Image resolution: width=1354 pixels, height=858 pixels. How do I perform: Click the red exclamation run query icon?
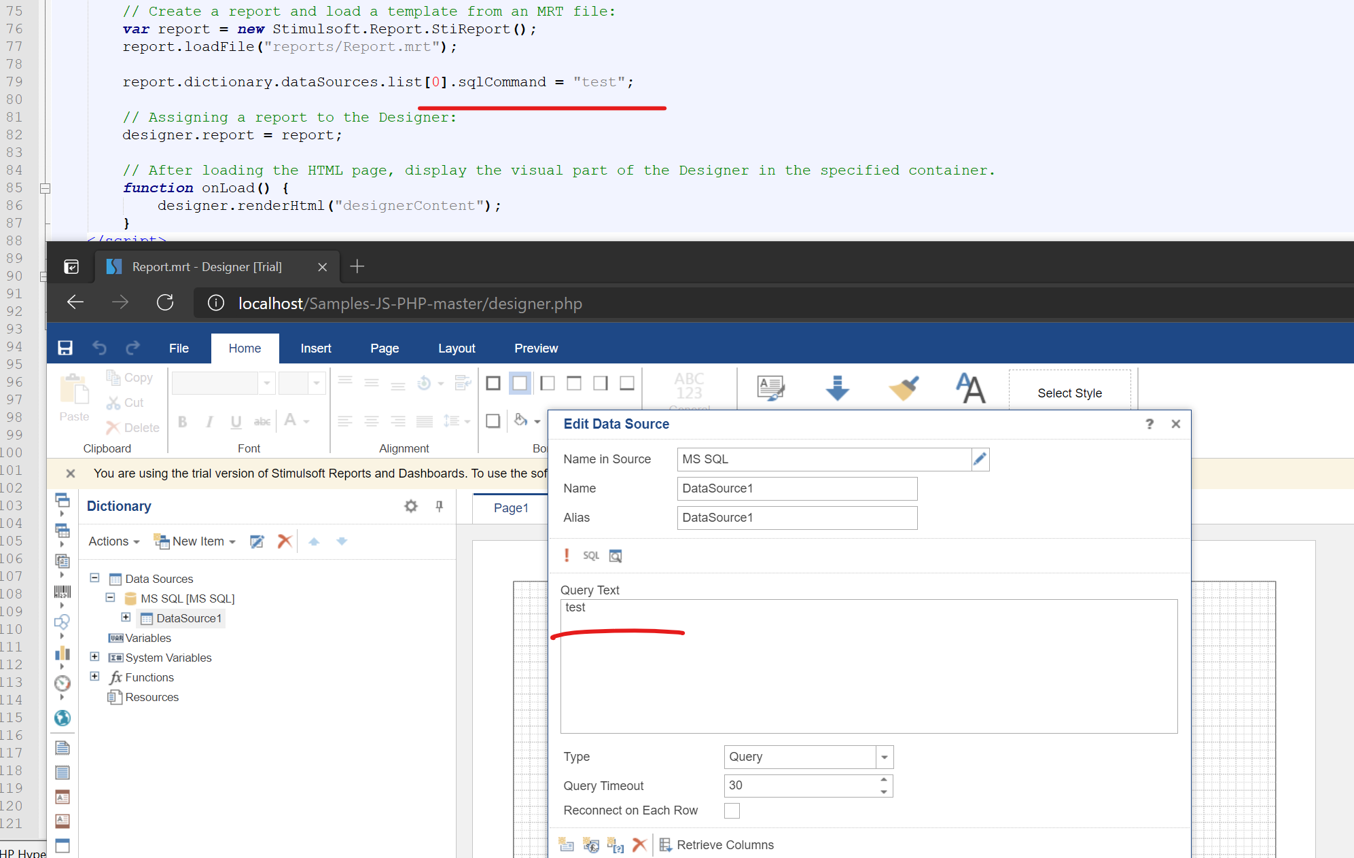567,556
